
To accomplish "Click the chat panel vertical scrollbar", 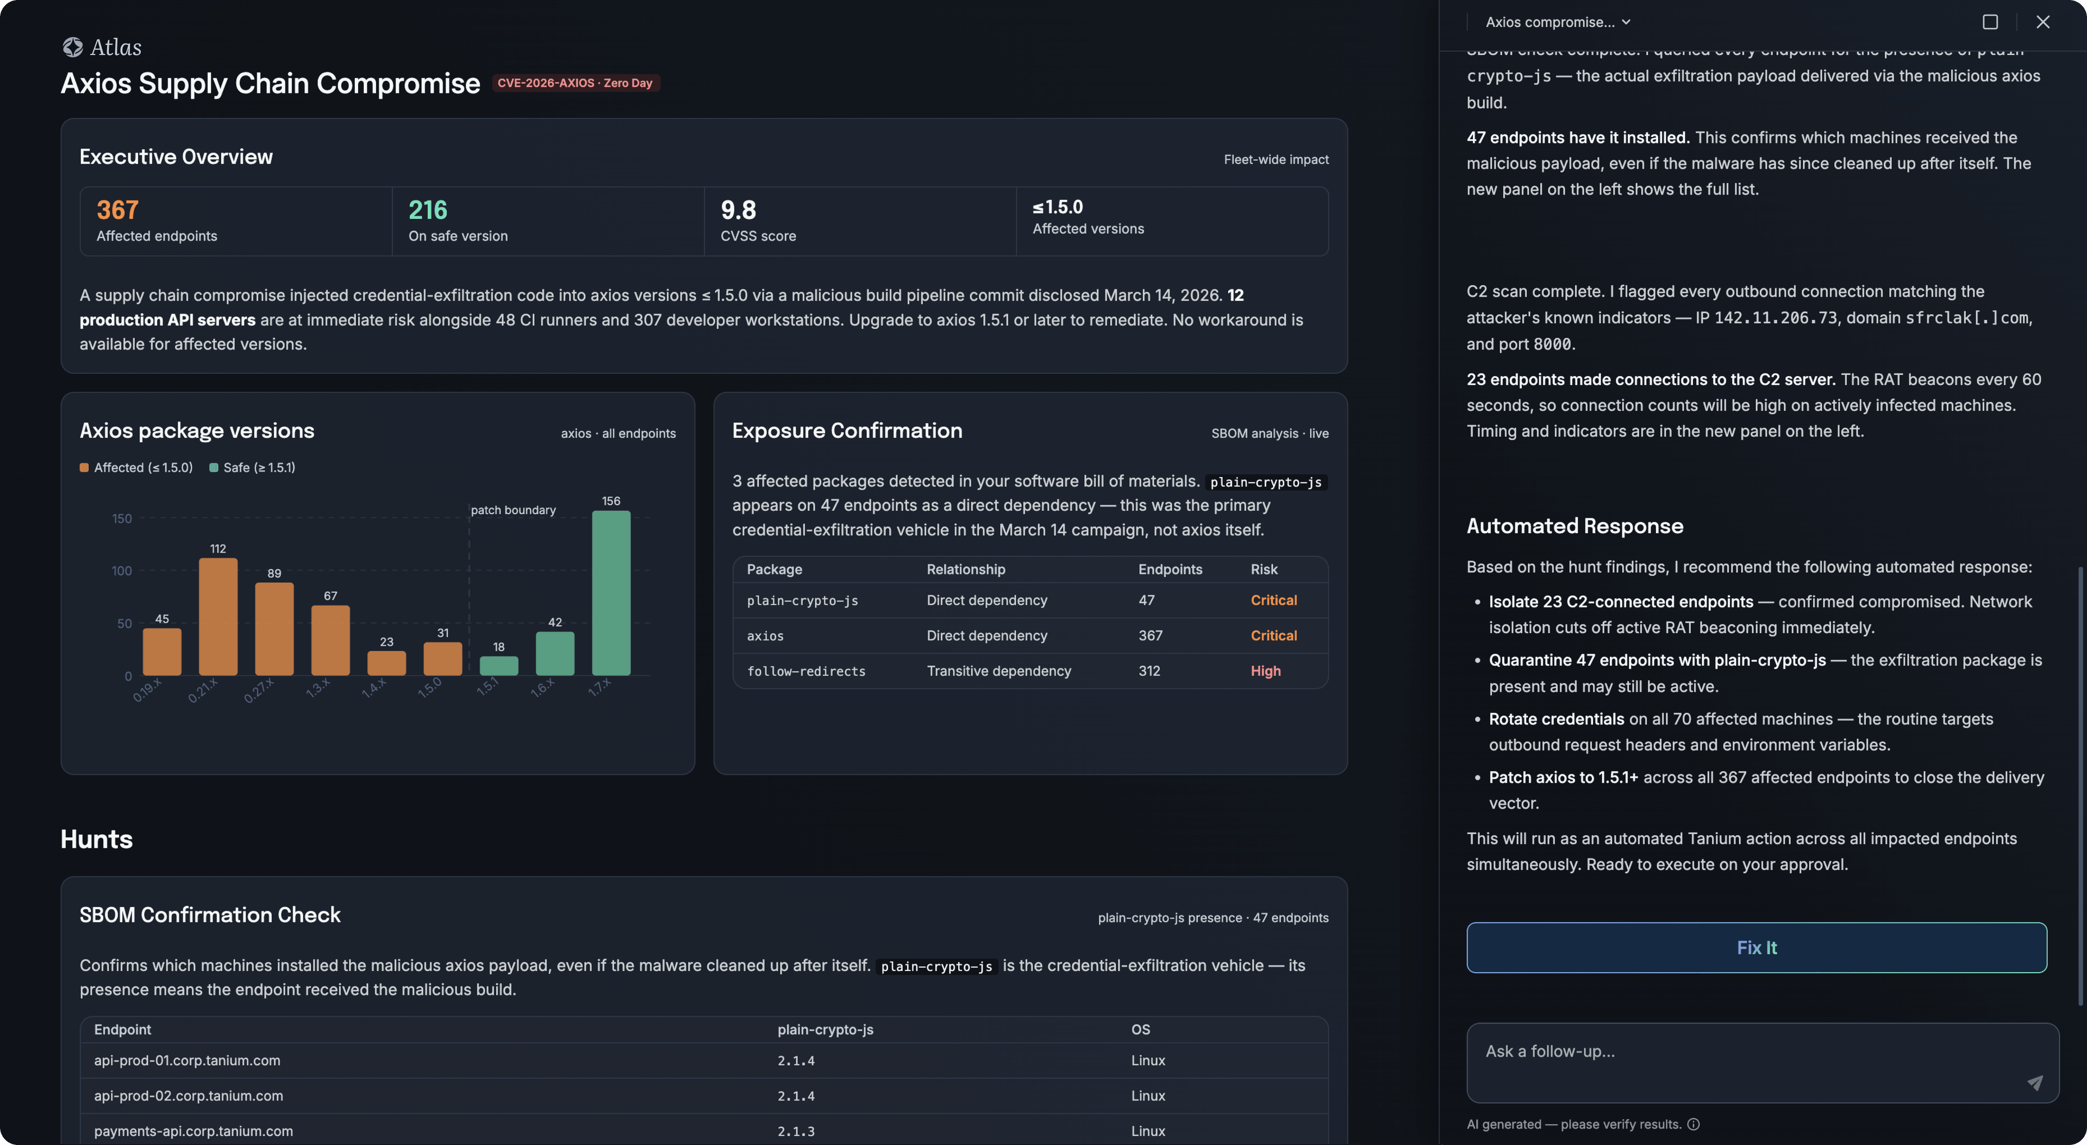I will [x=2080, y=786].
